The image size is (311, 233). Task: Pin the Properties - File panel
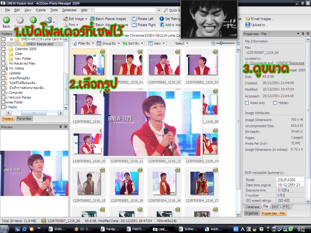[303, 34]
